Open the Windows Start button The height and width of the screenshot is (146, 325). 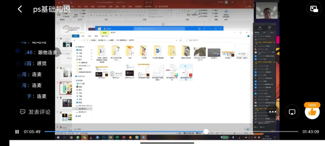[x=58, y=137]
